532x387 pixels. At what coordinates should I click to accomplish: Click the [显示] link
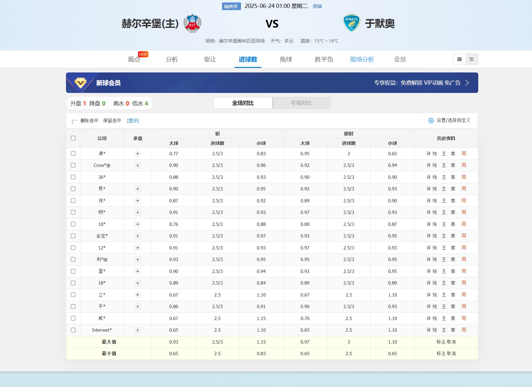point(133,121)
